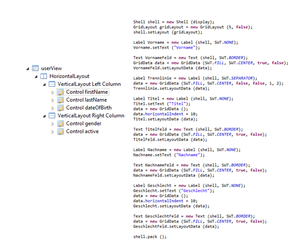Image resolution: width=292 pixels, height=243 pixels.
Task: Click 'GeschlechtFeld.setLayoutData (data);' line
Action: point(176,226)
